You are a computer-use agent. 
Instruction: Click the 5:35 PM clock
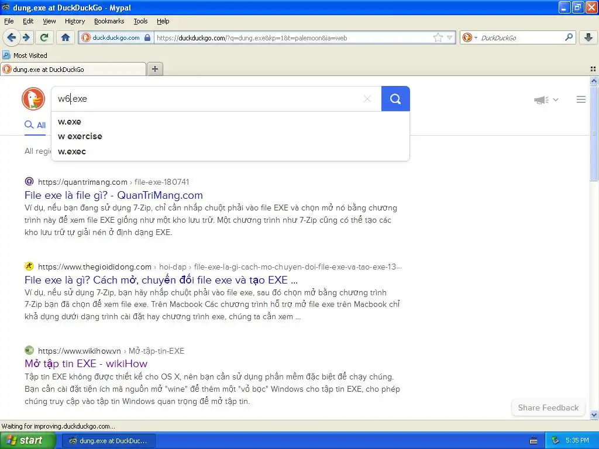(x=577, y=441)
